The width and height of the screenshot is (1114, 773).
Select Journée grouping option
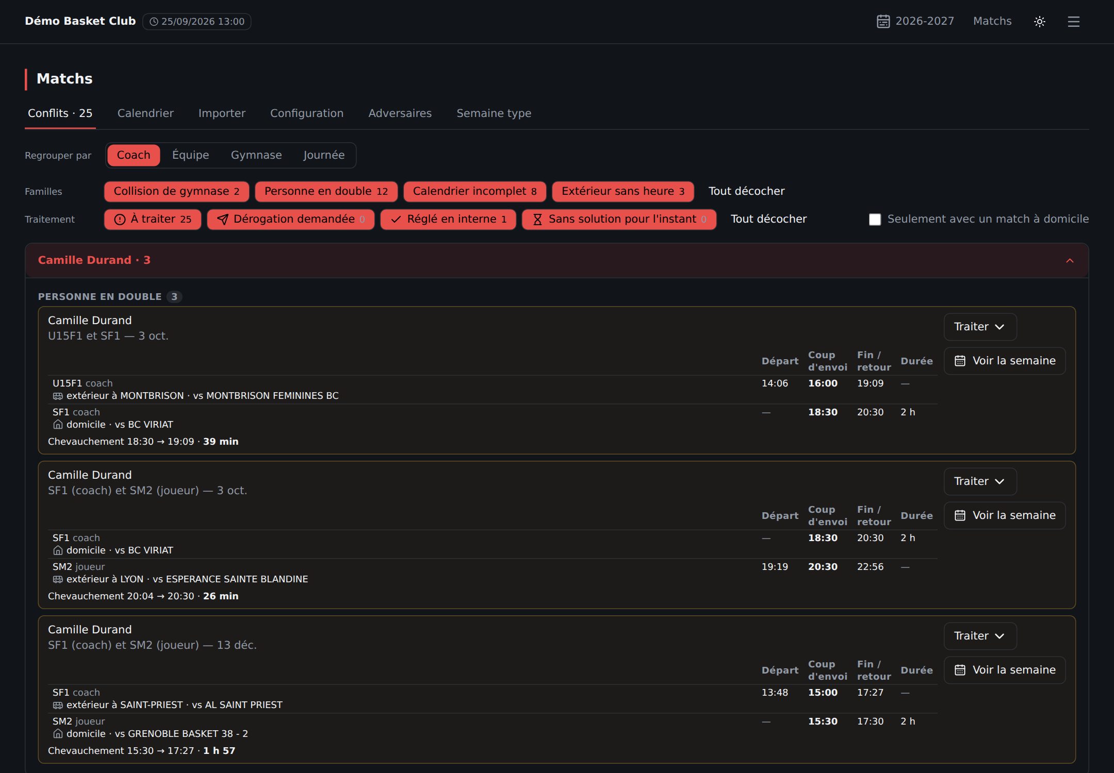point(324,155)
